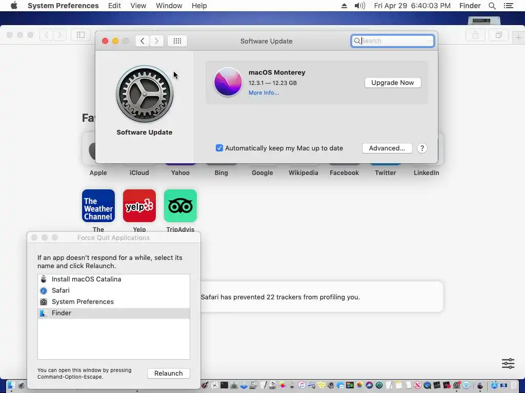Open Music from the Dock
This screenshot has width=525, height=393.
click(x=301, y=385)
